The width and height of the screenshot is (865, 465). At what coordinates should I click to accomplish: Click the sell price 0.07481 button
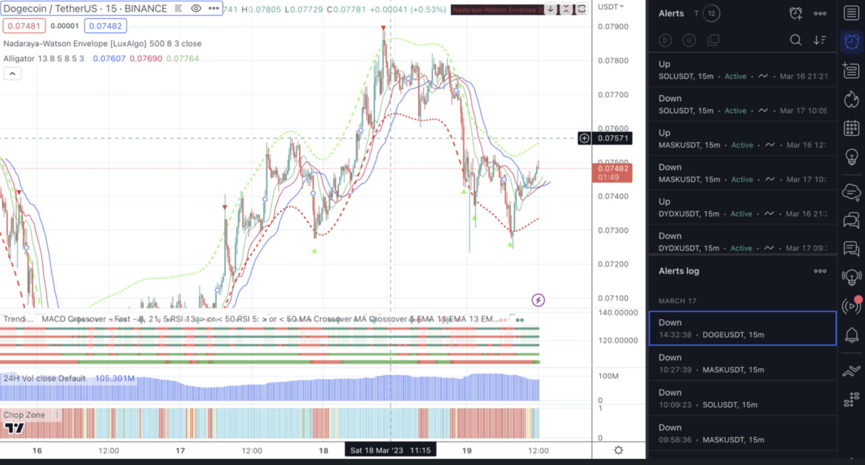[x=24, y=26]
